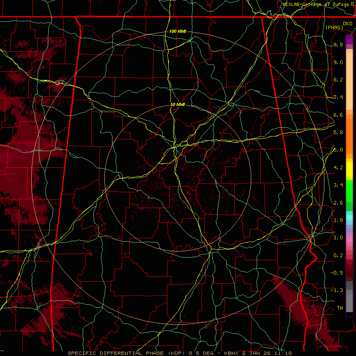The image size is (356, 356).
Task: Select the 2.6 scale label
Action: (338, 203)
